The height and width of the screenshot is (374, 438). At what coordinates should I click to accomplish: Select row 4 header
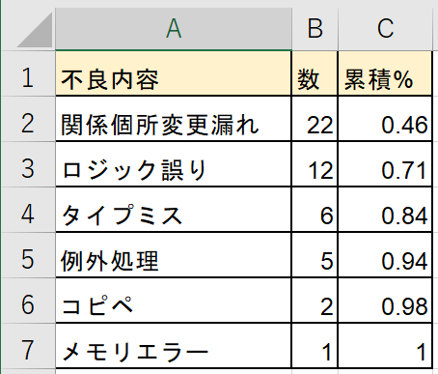[x=28, y=210]
